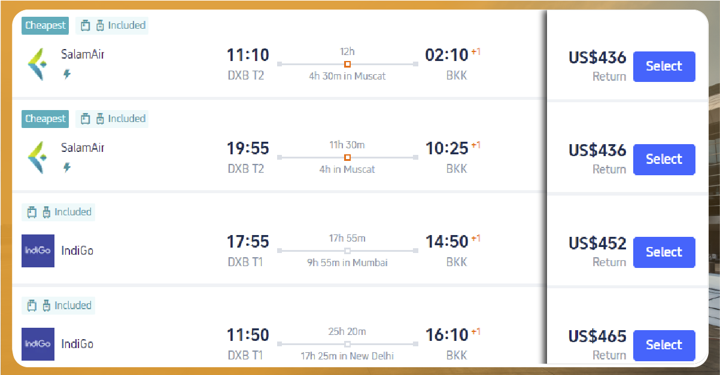The height and width of the screenshot is (375, 720).
Task: Select the US$452 IndiGo flight
Action: coord(664,252)
